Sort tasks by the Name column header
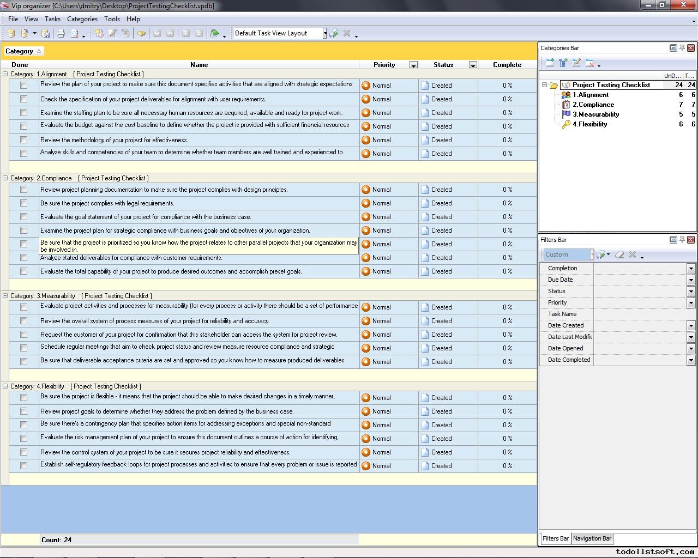 (x=199, y=65)
